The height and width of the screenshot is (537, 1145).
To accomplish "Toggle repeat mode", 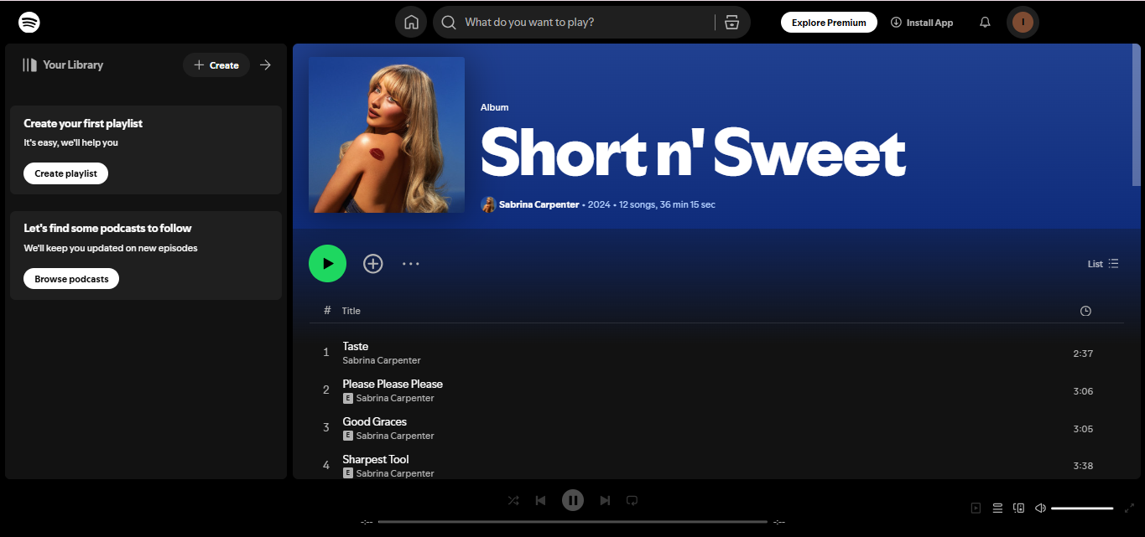I will tap(632, 500).
